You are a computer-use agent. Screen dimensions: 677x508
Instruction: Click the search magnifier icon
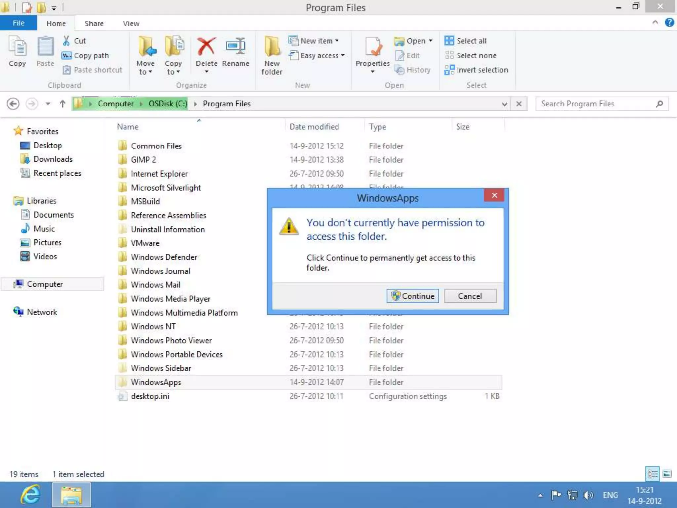pyautogui.click(x=659, y=104)
